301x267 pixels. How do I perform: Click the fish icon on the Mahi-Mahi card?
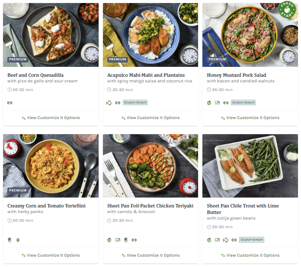109,103
